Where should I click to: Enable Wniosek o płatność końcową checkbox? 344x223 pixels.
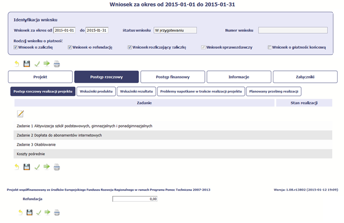(x=269, y=47)
